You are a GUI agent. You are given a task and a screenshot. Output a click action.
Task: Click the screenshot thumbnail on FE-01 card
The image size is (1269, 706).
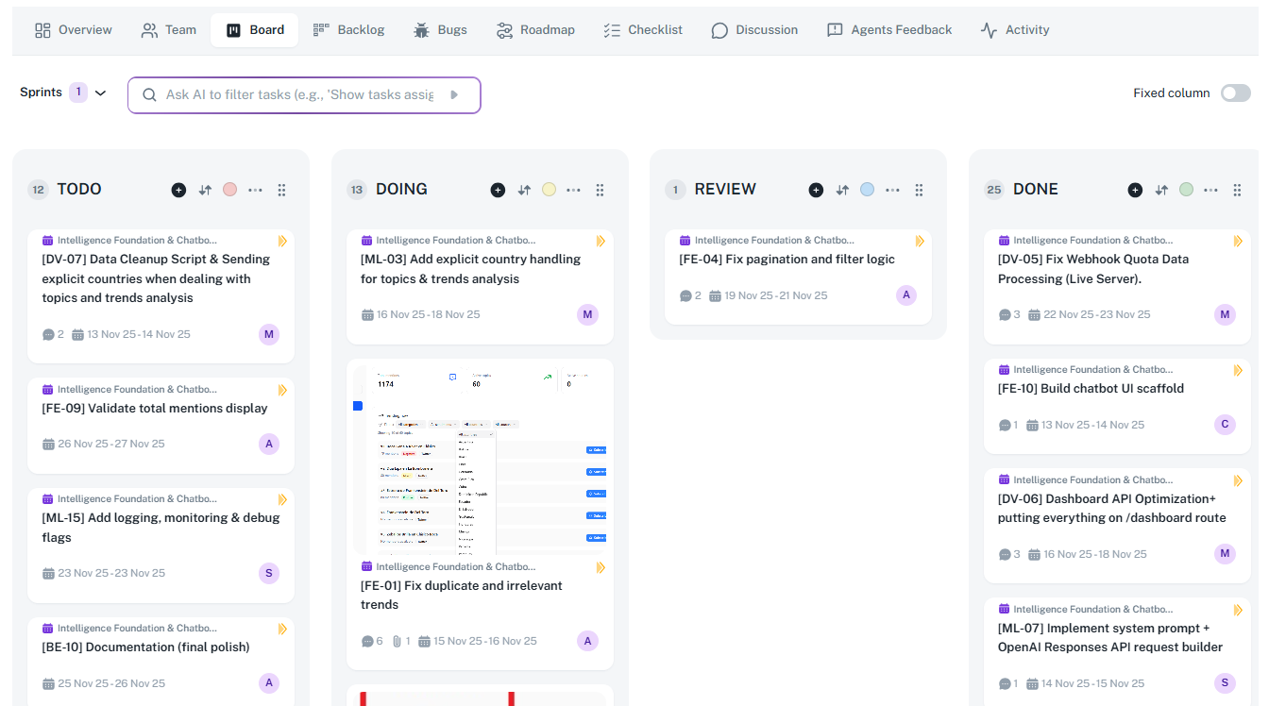coord(480,458)
